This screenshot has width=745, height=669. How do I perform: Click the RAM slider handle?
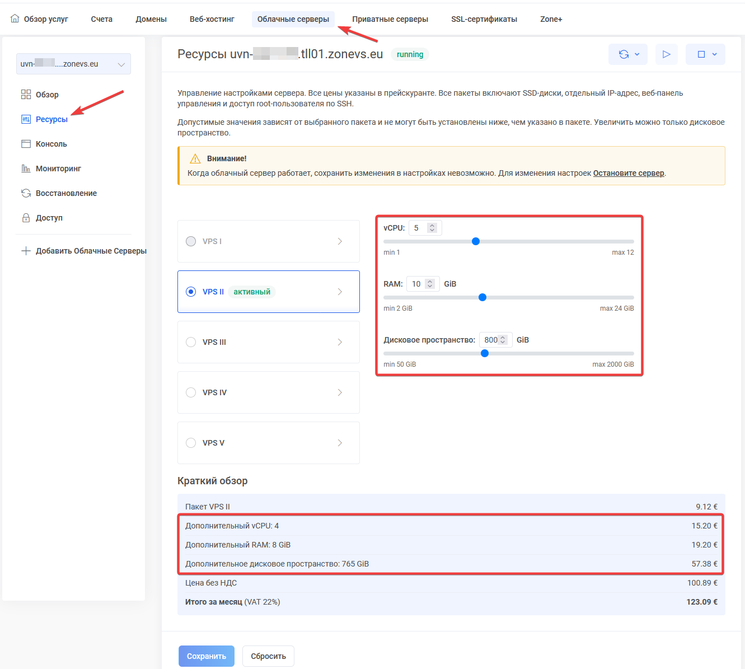(482, 297)
